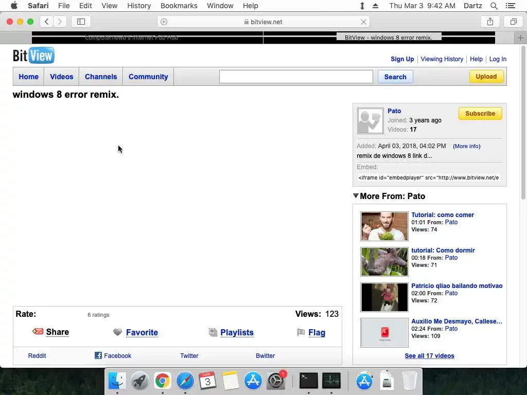527x395 pixels.
Task: Open Viewing History link
Action: click(442, 59)
